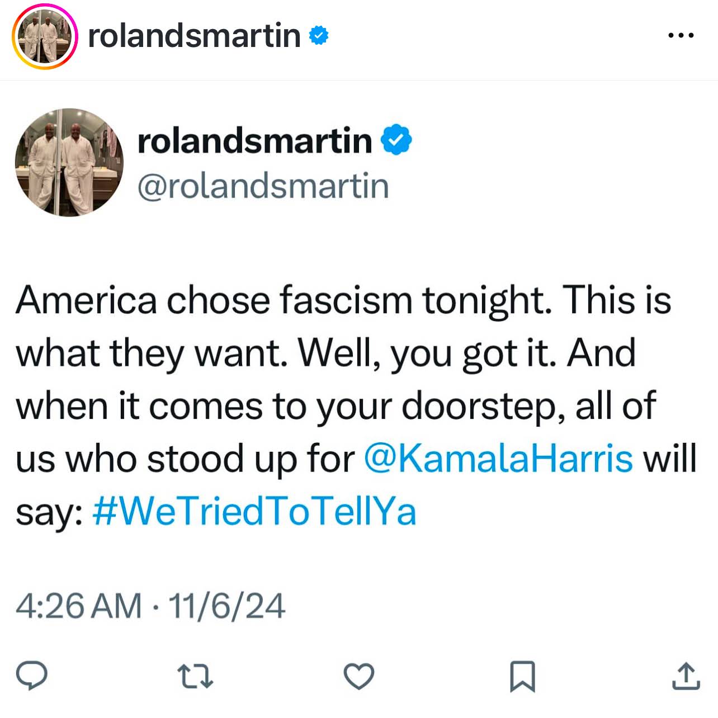Screen dimensions: 718x718
Task: Click the share upload arrow icon
Action: click(x=685, y=676)
